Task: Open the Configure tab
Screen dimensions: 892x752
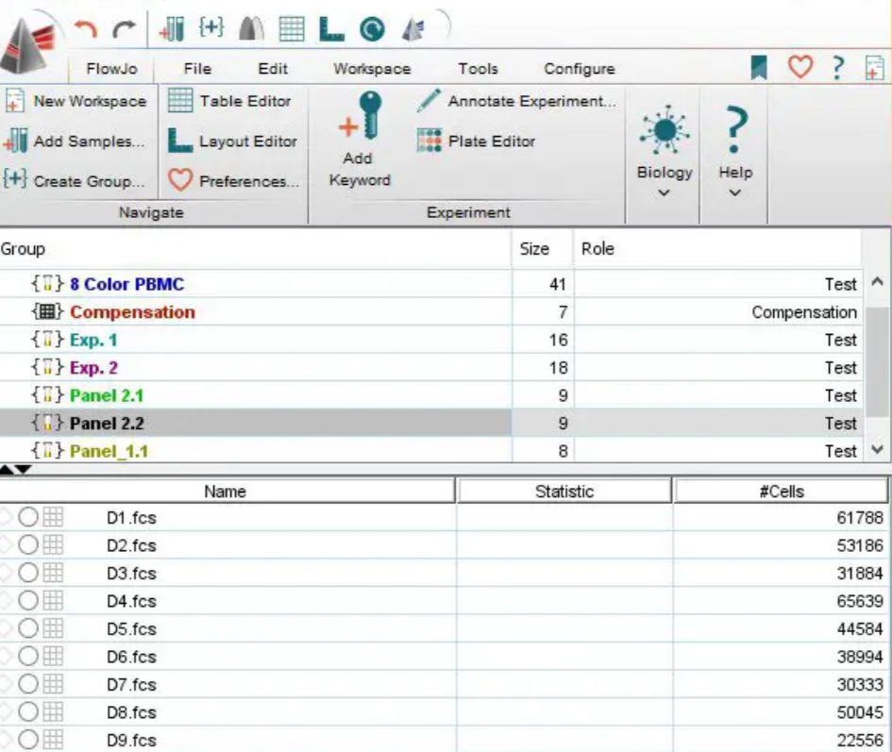Action: 580,69
